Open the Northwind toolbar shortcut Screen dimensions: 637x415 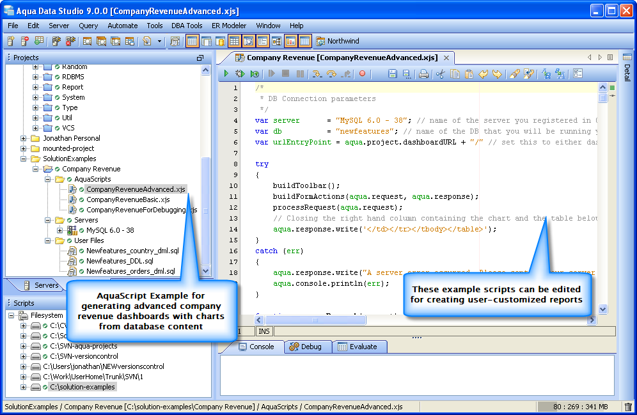(x=337, y=41)
